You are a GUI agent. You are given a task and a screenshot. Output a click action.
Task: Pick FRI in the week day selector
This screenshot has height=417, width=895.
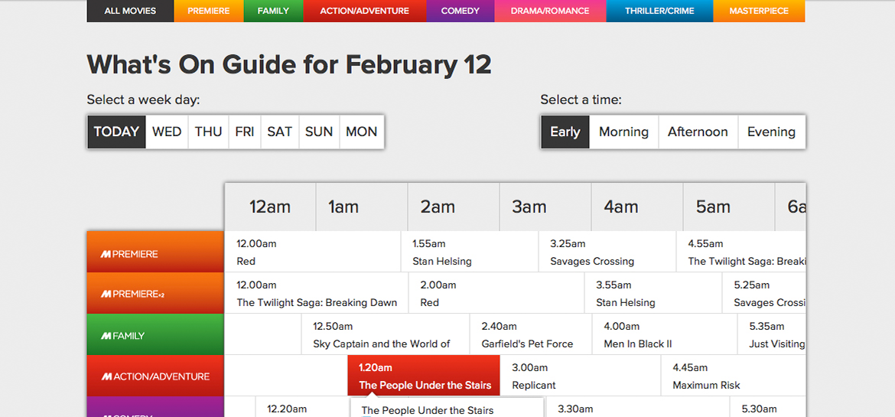tap(244, 132)
